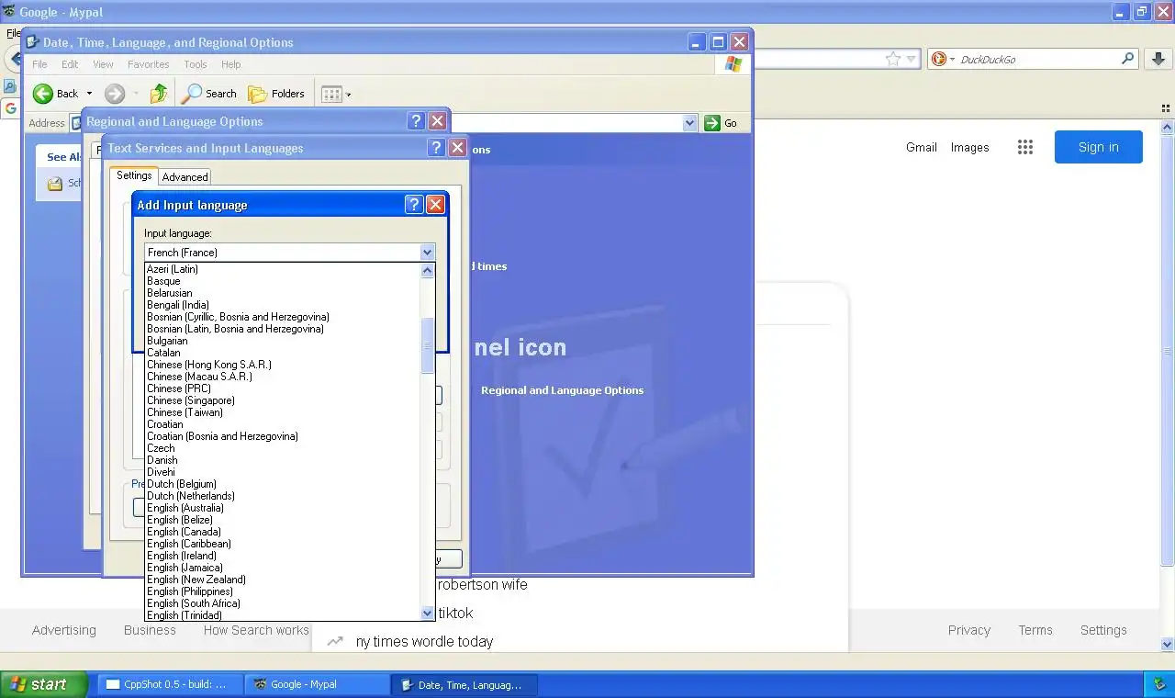
Task: Select English (South Africa) language
Action: (283, 603)
